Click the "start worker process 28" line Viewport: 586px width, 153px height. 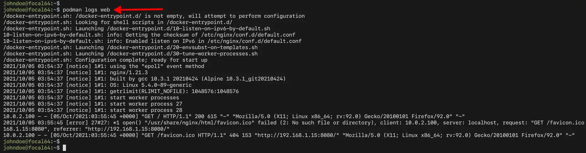146,110
